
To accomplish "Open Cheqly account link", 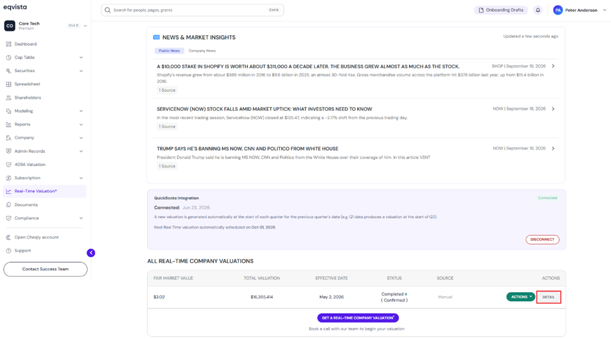I will point(36,237).
